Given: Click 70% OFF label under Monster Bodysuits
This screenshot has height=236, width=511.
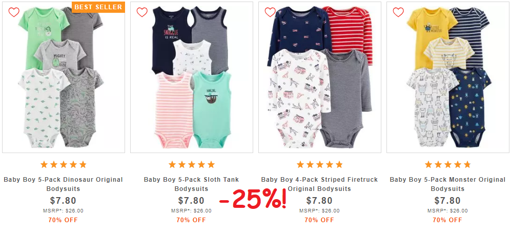Looking at the screenshot, I should click(447, 220).
